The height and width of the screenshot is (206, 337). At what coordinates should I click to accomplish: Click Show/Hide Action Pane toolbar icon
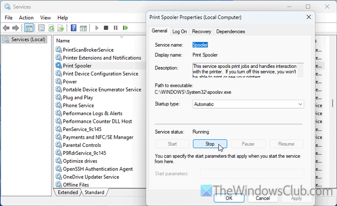click(83, 28)
